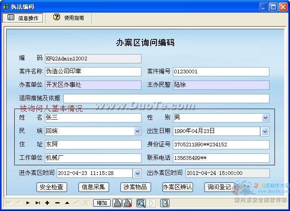The image size is (290, 211).
Task: Click the 住址 field 东阿
Action: (x=93, y=145)
